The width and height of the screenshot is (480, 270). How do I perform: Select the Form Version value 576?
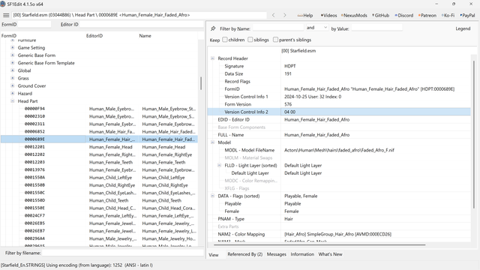[x=288, y=104]
